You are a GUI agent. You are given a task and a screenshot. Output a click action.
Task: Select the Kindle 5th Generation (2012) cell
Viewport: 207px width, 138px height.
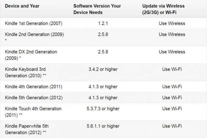point(34,98)
